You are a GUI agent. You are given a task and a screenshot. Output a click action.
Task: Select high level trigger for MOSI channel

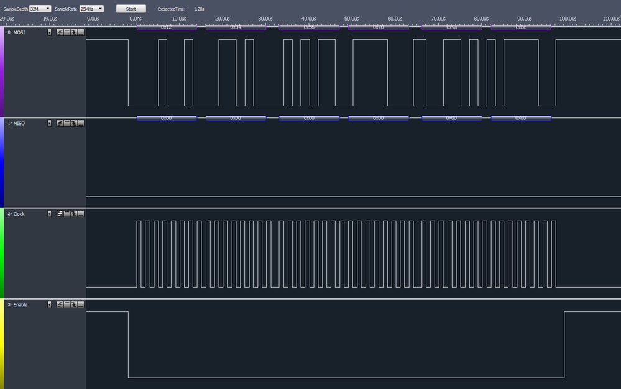tap(67, 32)
